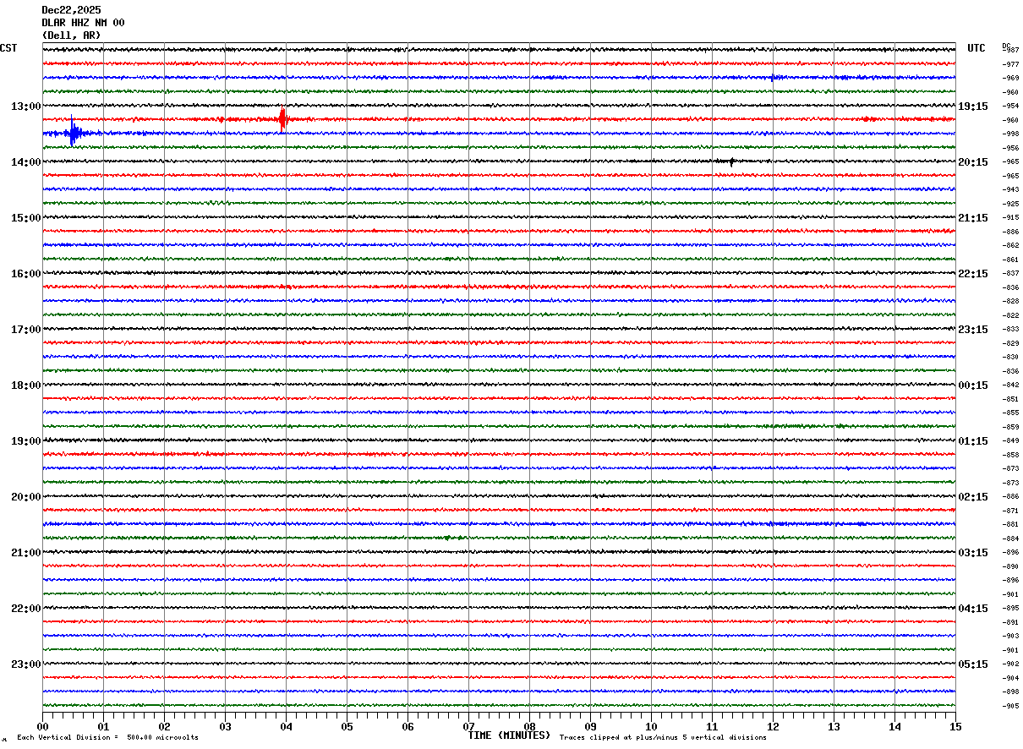Click the 15 minute axis tick label
The width and height of the screenshot is (1023, 749).
(955, 726)
